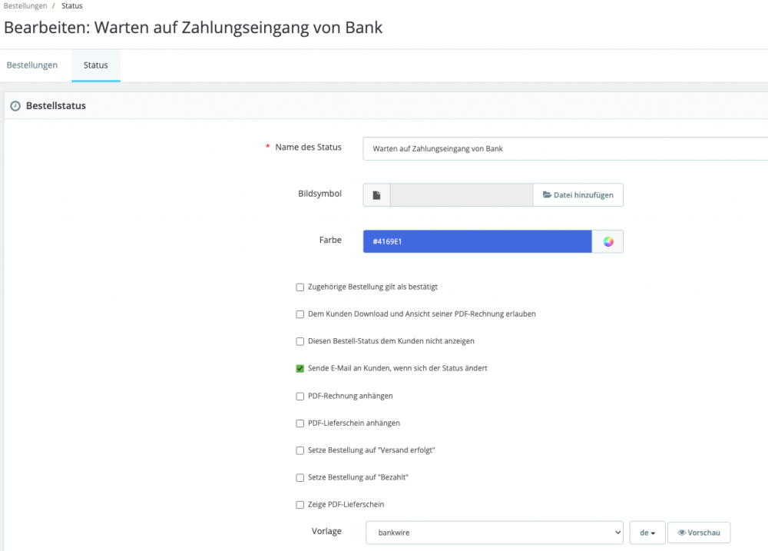Click the file icon beside Bildsymbol
The height and width of the screenshot is (551, 768).
tap(376, 194)
